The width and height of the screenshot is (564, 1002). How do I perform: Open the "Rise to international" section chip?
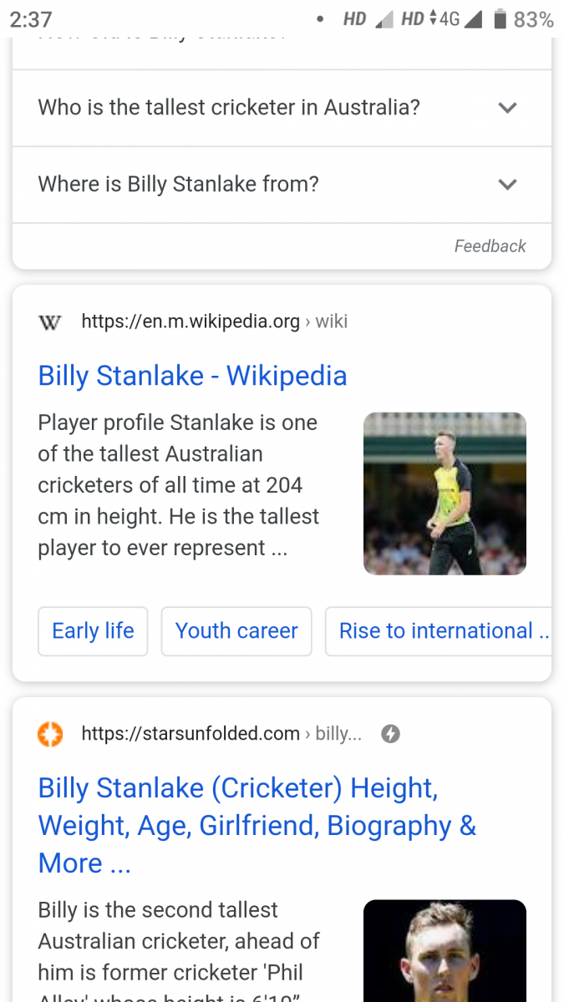[439, 631]
